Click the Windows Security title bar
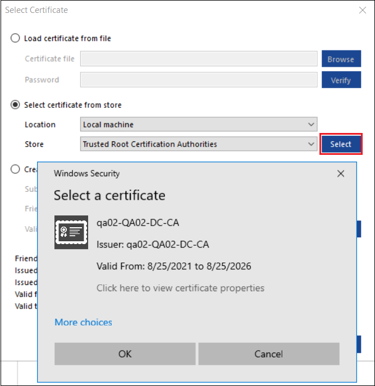Viewport: 375px width, 386px height. pyautogui.click(x=168, y=174)
